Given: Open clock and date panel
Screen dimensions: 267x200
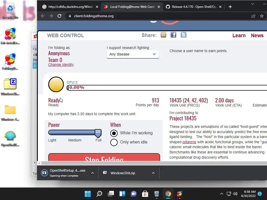Looking at the screenshot, I should [x=248, y=194].
